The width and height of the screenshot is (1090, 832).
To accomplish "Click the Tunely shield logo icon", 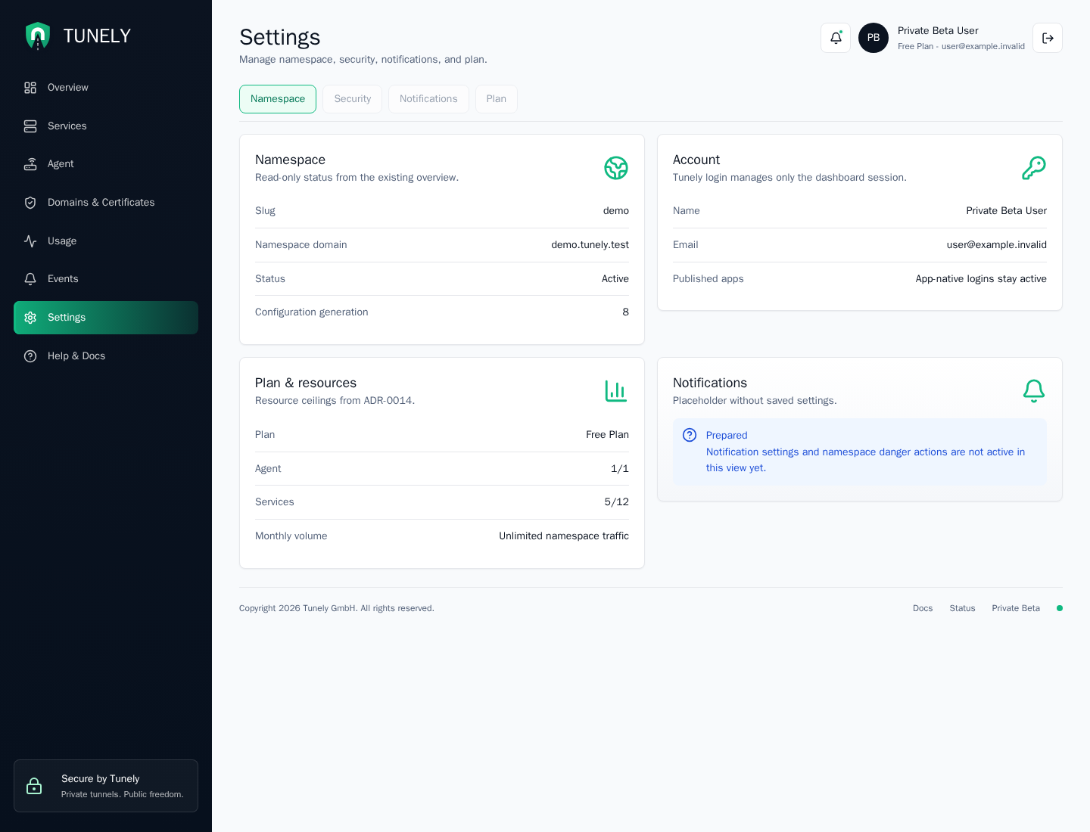I will [x=38, y=36].
